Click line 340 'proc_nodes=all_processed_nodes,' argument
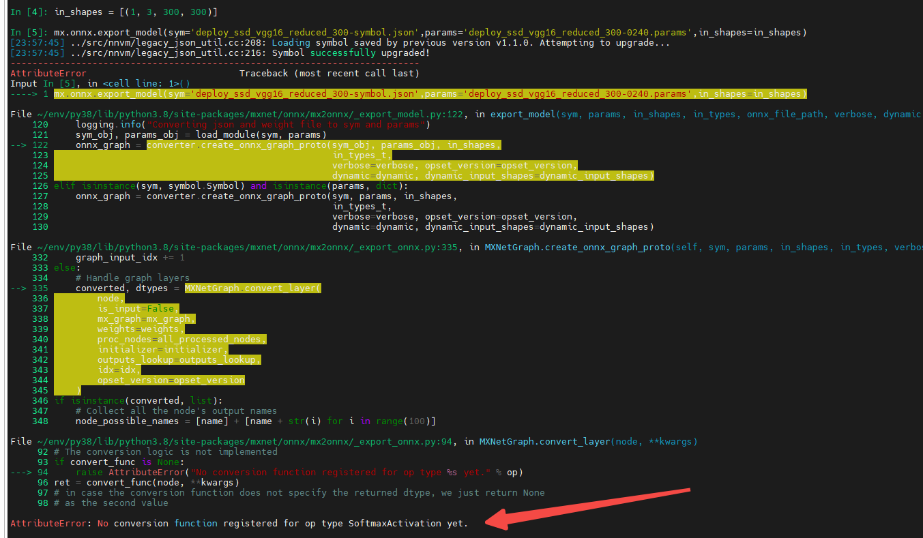923x538 pixels. (182, 340)
